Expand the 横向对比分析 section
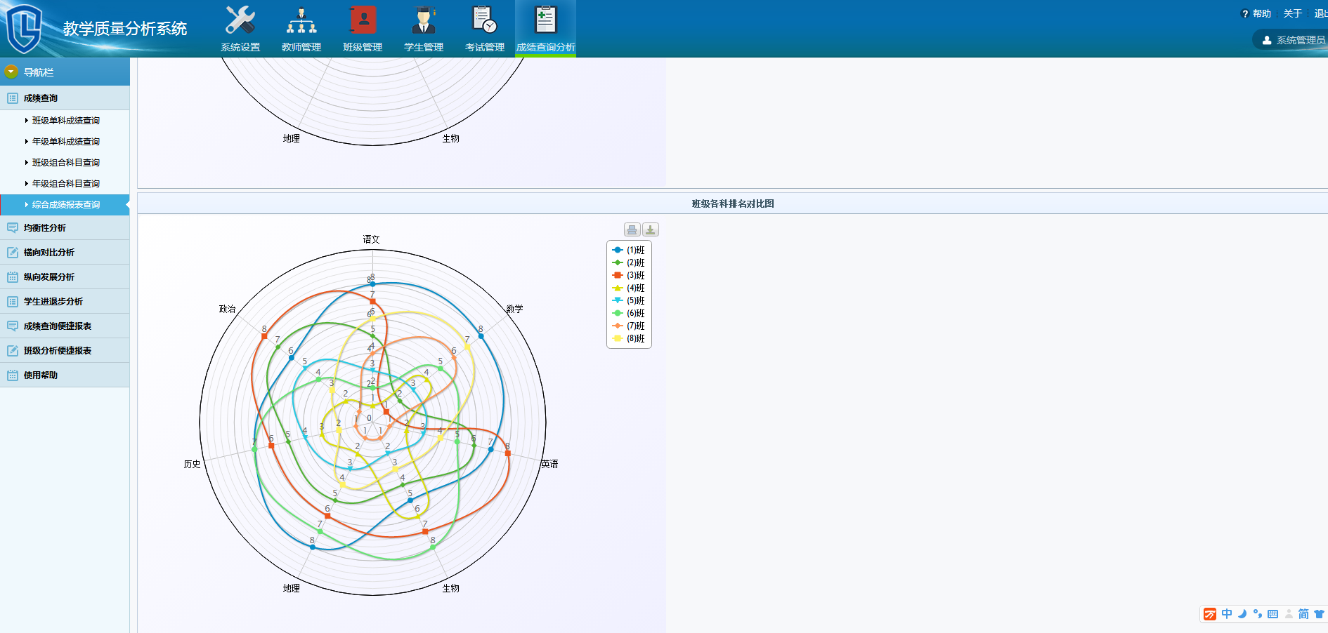Image resolution: width=1328 pixels, height=633 pixels. (65, 253)
